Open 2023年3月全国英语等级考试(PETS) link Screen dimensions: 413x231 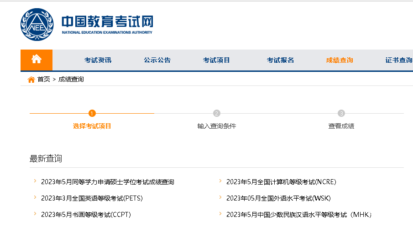click(x=92, y=198)
